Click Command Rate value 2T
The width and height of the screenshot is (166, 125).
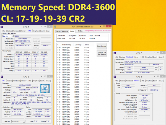(144, 112)
